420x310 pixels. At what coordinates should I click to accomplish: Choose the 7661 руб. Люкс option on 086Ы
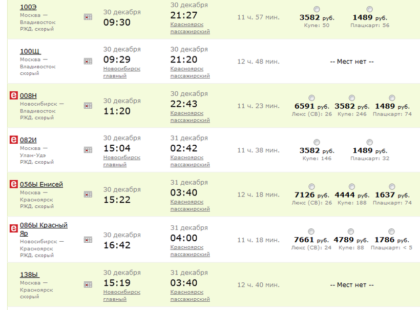(x=311, y=231)
